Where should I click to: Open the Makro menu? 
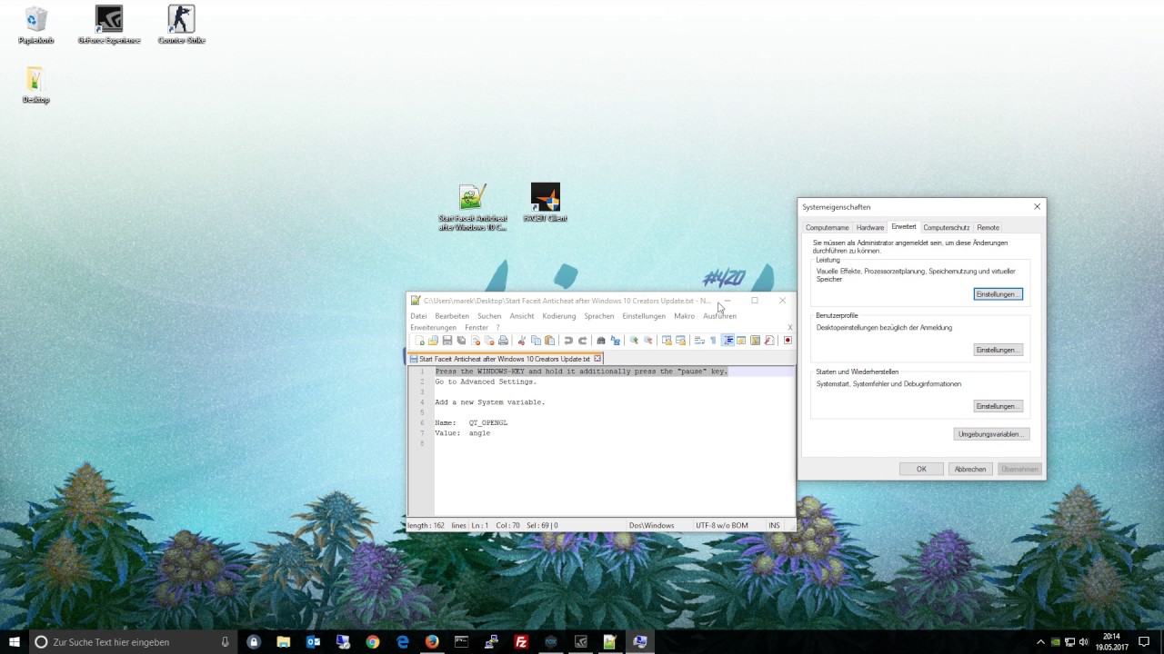click(685, 316)
